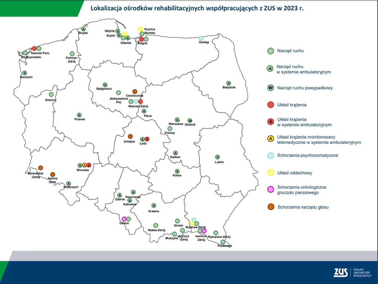Click the red A marker at Łódź
Image resolution: width=378 pixels, height=284 pixels.
[147, 139]
